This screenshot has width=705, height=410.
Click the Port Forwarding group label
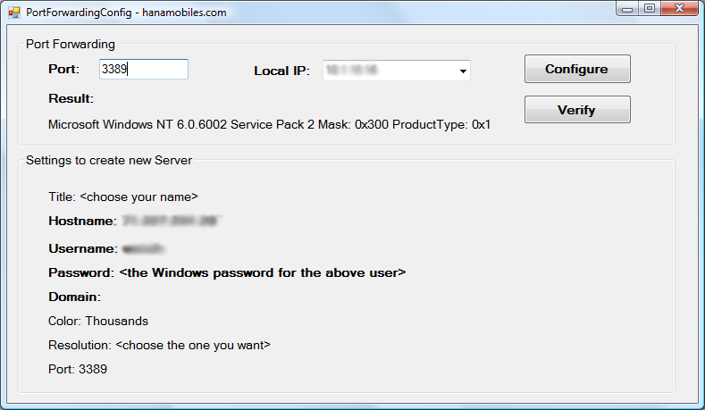coord(71,44)
